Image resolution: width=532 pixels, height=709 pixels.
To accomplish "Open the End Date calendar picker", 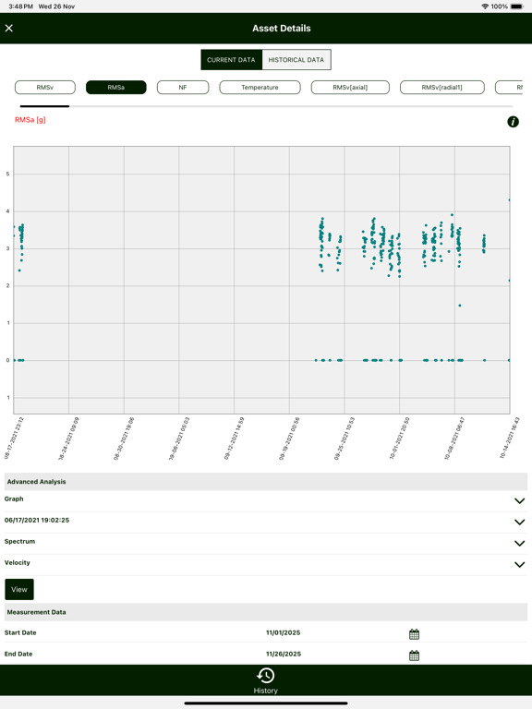I will [414, 655].
